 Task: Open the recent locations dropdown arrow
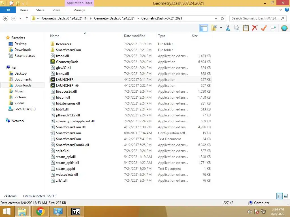click(20, 18)
